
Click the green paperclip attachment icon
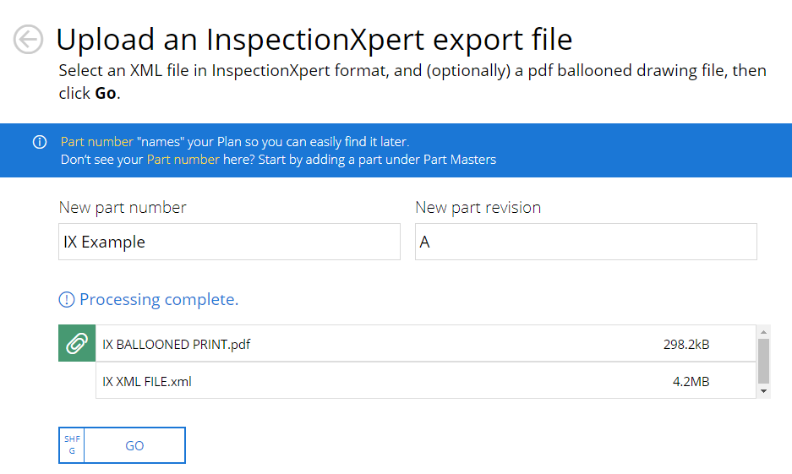77,343
